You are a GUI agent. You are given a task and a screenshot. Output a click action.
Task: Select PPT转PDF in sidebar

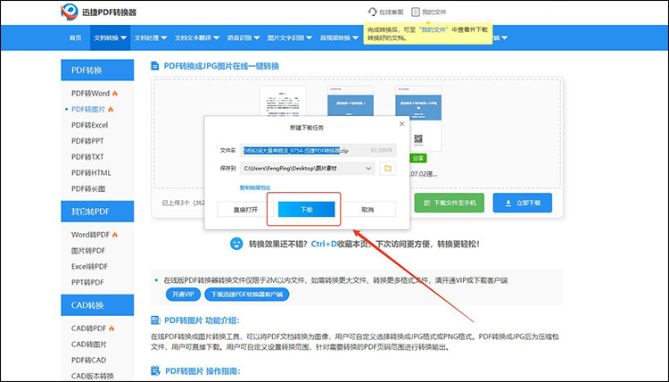coord(87,282)
